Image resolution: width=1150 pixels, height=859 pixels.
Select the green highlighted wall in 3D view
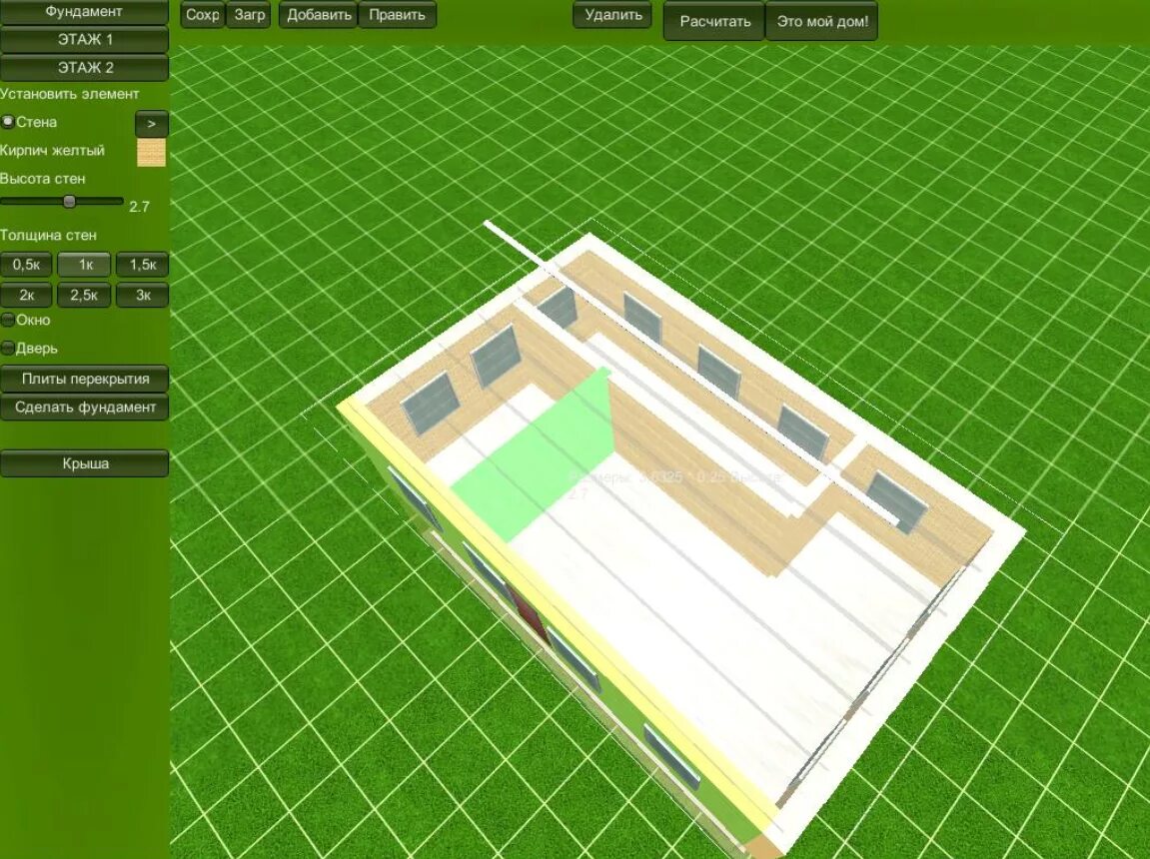[543, 454]
